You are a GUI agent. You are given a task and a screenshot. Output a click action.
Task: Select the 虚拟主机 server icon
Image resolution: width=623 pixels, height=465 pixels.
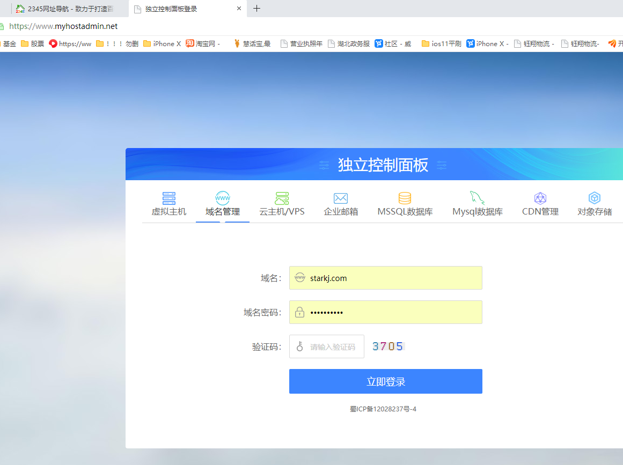coord(169,198)
